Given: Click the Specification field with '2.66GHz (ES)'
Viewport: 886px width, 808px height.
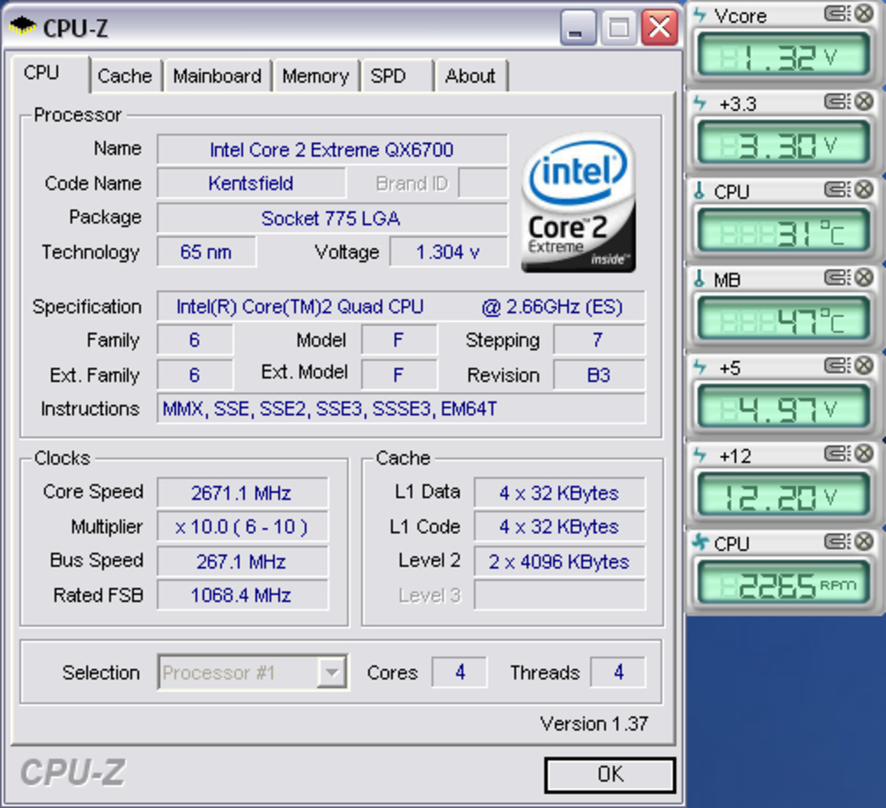Looking at the screenshot, I should 401,307.
